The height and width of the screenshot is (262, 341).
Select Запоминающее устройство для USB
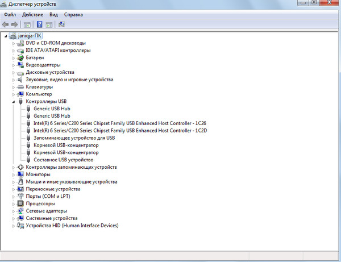tap(74, 138)
